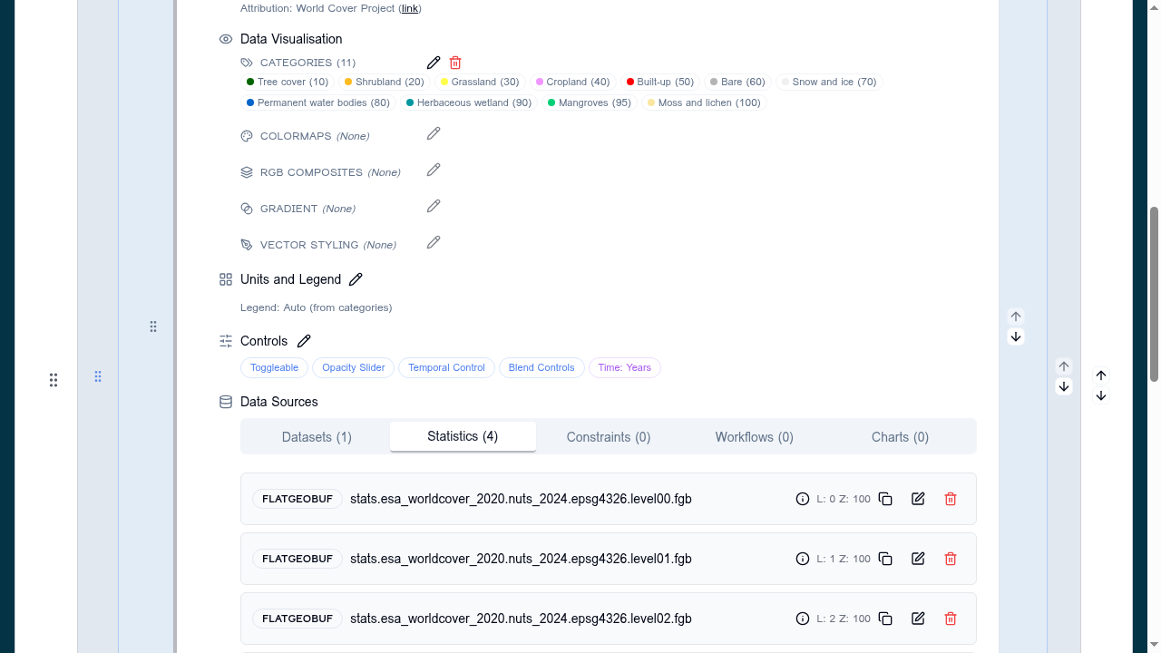Viewport: 1161px width, 653px height.
Task: Move block down with outermost down arrow
Action: pos(1101,395)
